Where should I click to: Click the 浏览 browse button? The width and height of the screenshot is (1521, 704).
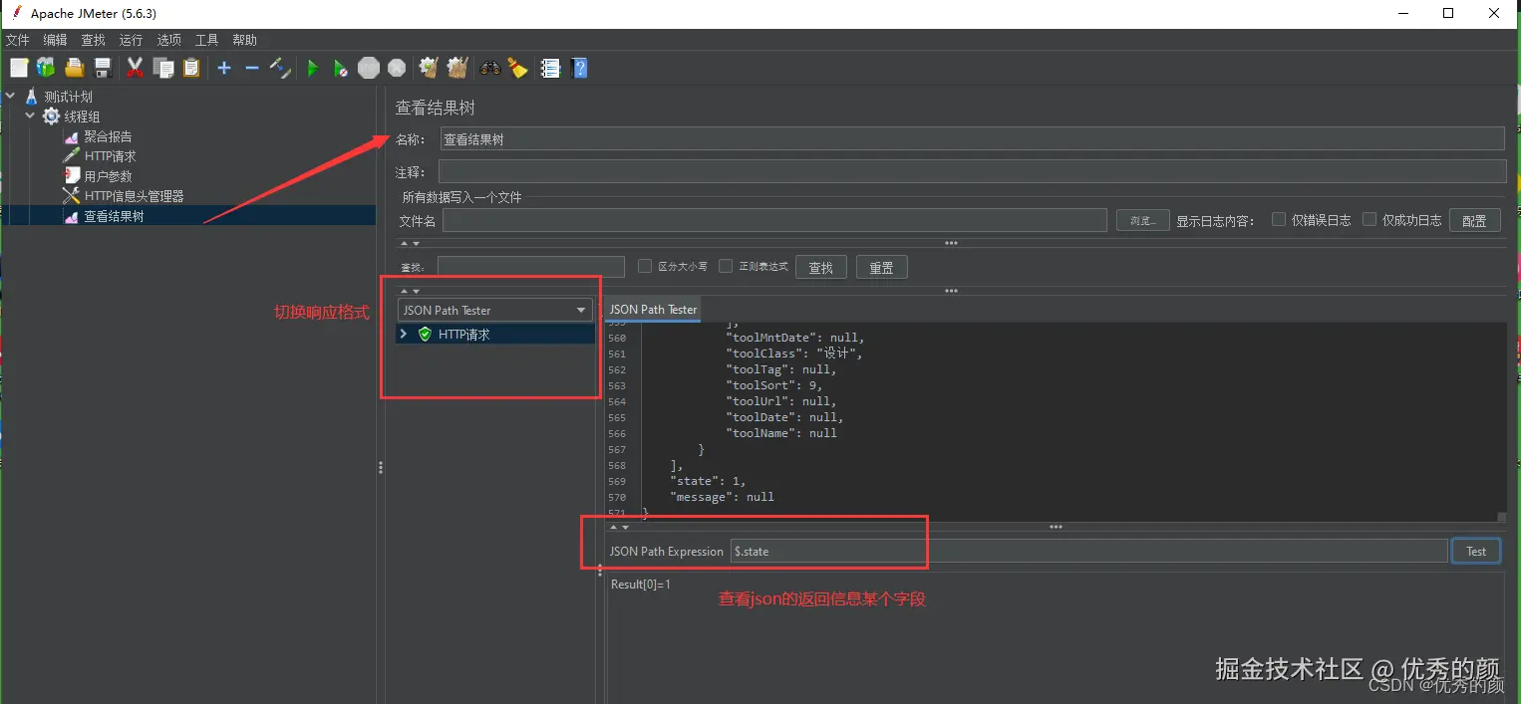(x=1142, y=220)
